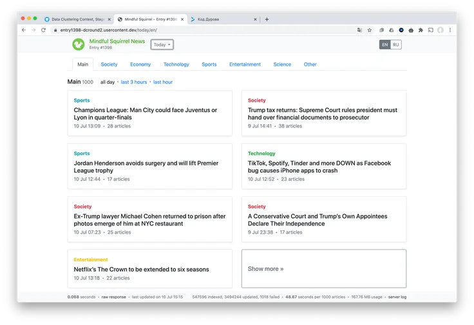Click '38 articles' on Trump tax card

tap(290, 126)
